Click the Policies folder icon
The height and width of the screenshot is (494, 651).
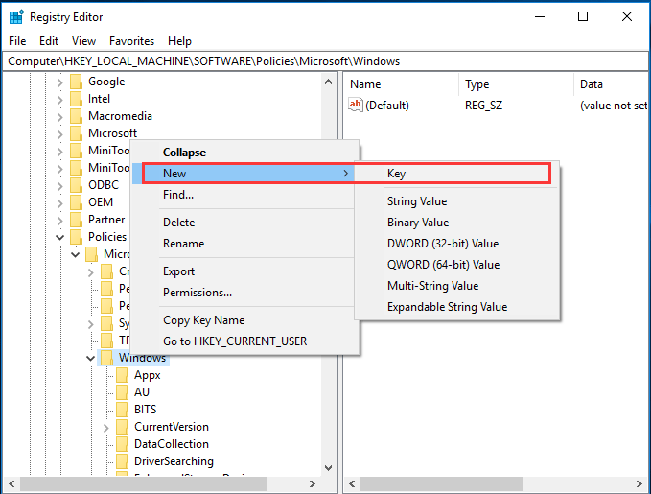point(76,237)
